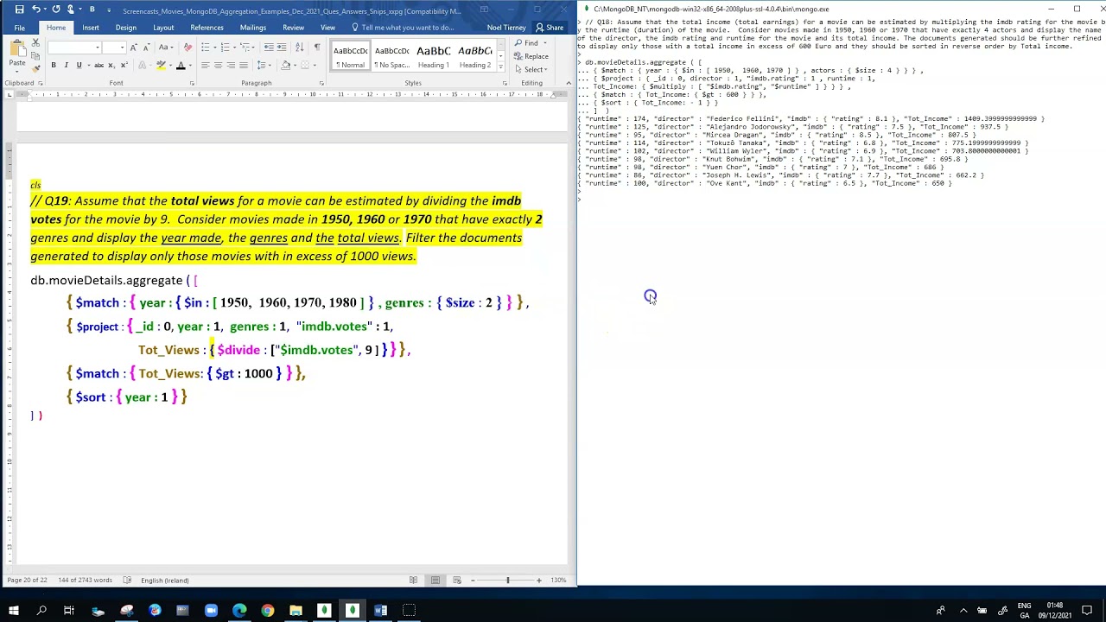1106x622 pixels.
Task: Apply subscript formatting
Action: [112, 66]
